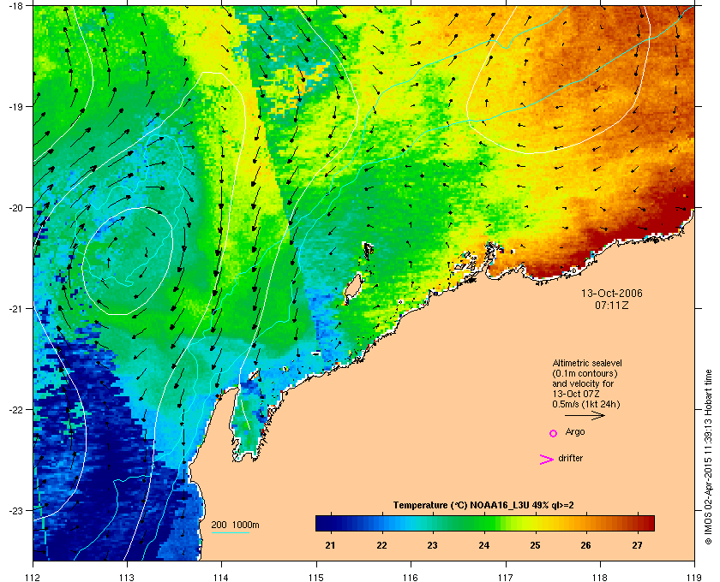Click the magenta Argo circle legend symbol
The width and height of the screenshot is (720, 582).
click(553, 433)
